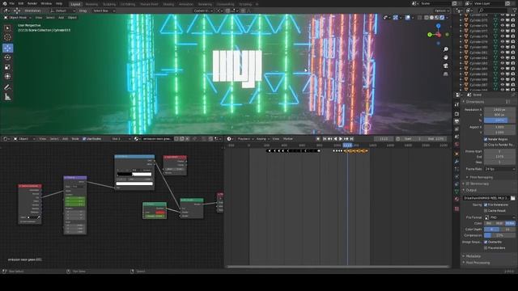Click the timeline Play button
Image resolution: width=518 pixels, height=291 pixels.
(341, 139)
